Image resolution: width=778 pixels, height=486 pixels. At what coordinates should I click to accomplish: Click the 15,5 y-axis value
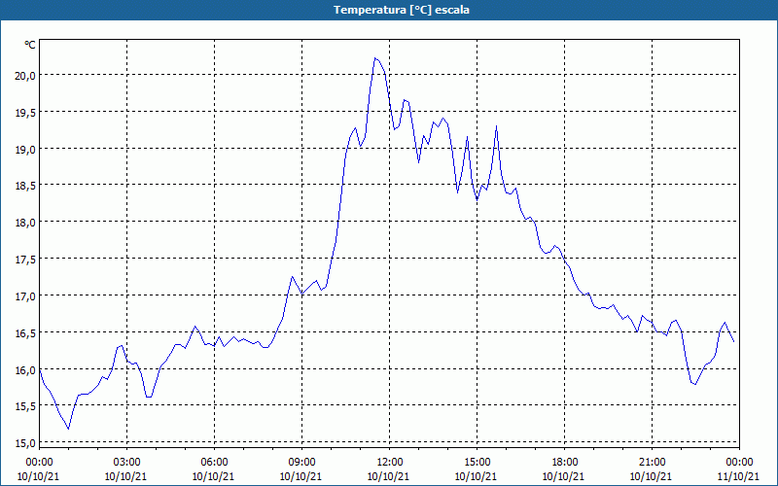click(25, 406)
